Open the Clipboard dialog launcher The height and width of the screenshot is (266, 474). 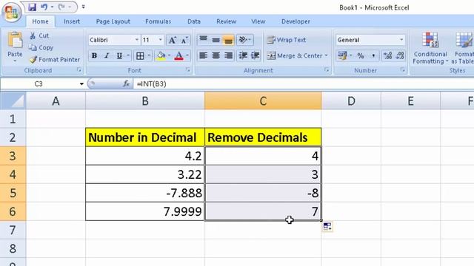pos(79,70)
